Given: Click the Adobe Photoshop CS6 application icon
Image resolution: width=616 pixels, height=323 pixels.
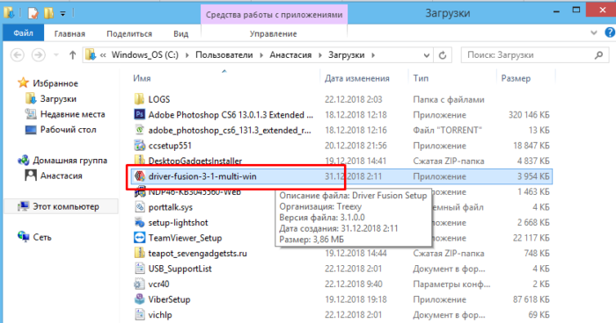Looking at the screenshot, I should (139, 114).
